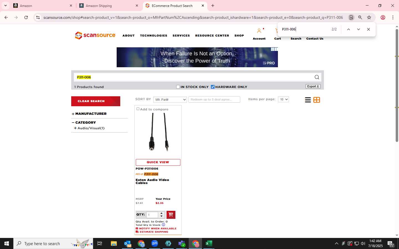Uncheck the Hardware Only checkbox
Viewport: 399px width, 249px height.
tap(213, 87)
